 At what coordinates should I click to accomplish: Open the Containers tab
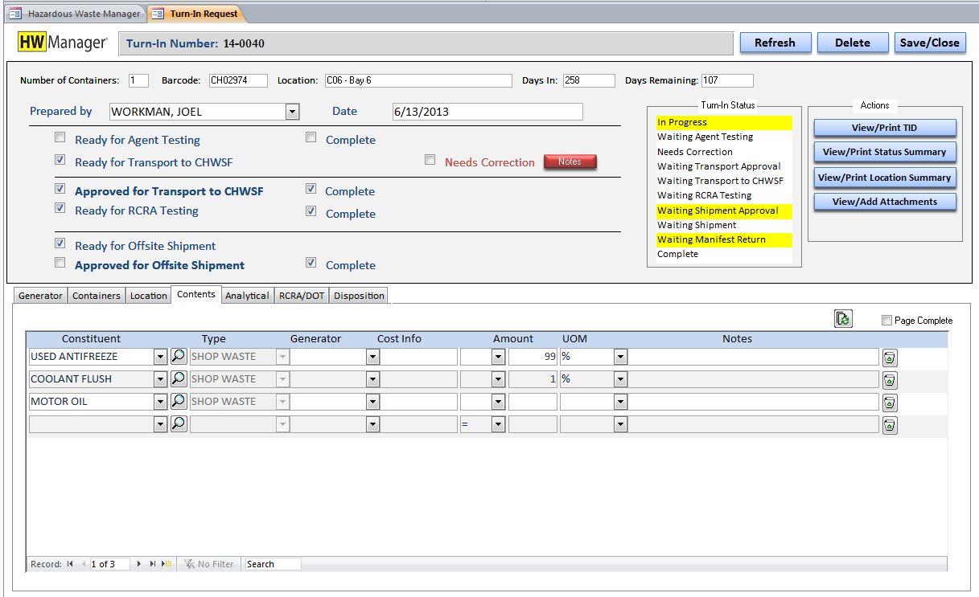(x=97, y=296)
